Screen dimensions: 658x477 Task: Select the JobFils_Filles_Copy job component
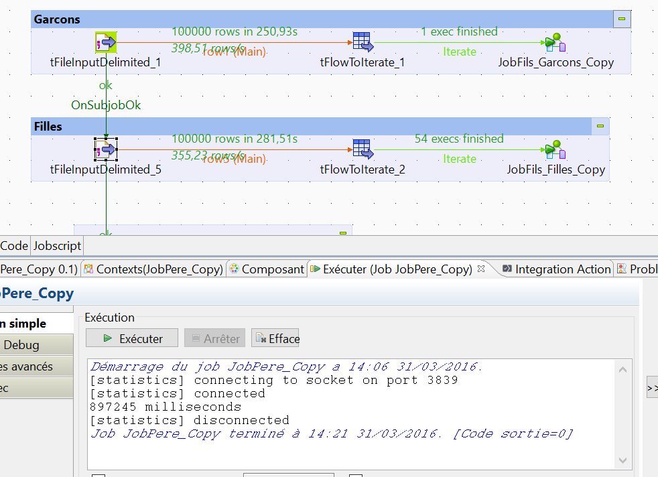click(x=554, y=149)
